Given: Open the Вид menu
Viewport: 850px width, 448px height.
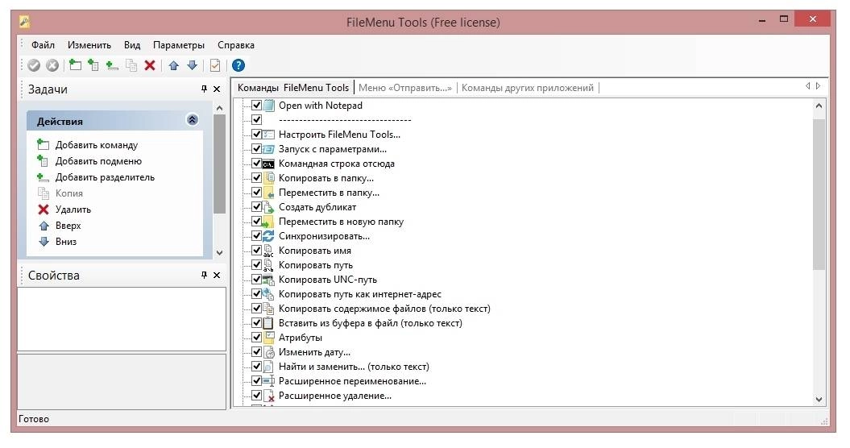Looking at the screenshot, I should (131, 45).
